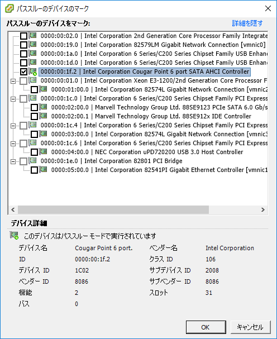Collapse the 0000:00:1c.0 tree node
Screen dimensions: 277x339
click(x=13, y=99)
